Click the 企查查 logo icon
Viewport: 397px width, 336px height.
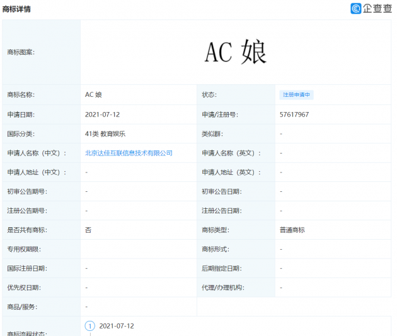(x=356, y=8)
